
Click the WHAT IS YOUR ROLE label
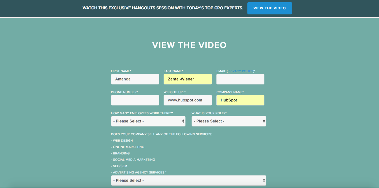tap(209, 113)
